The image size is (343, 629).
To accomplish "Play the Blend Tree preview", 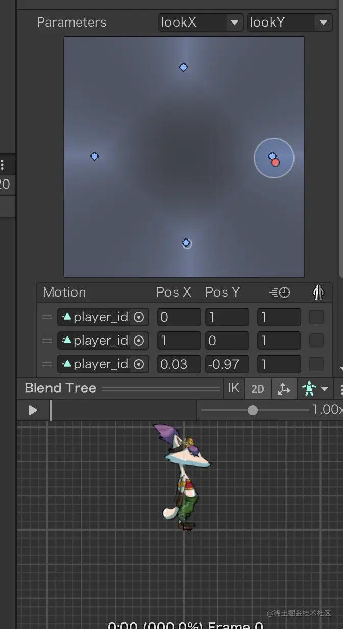I will (33, 410).
